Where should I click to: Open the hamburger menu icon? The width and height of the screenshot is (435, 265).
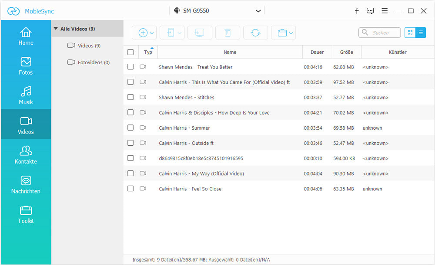[385, 11]
